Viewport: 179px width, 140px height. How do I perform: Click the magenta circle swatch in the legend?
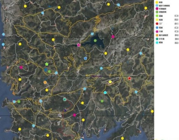pyautogui.click(x=157, y=9)
